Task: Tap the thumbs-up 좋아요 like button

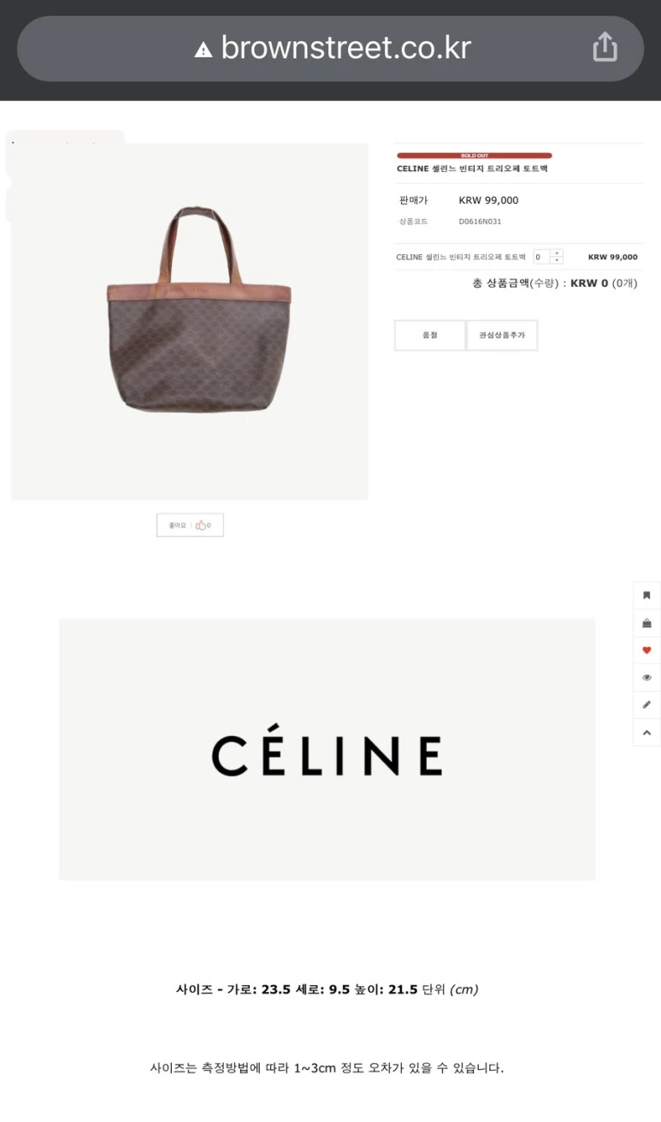Action: tap(190, 525)
